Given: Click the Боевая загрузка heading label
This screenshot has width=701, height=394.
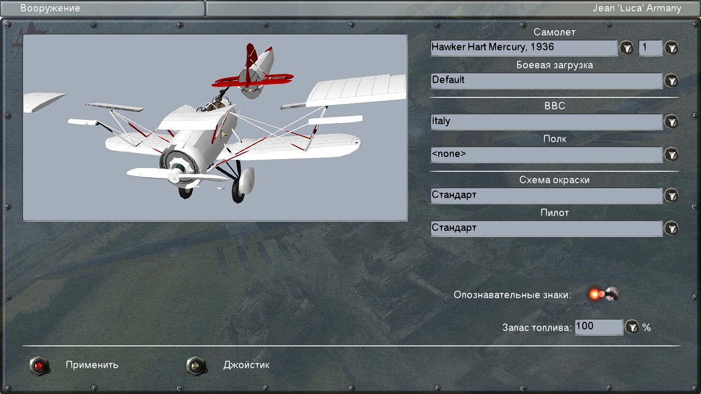Looking at the screenshot, I should click(555, 65).
